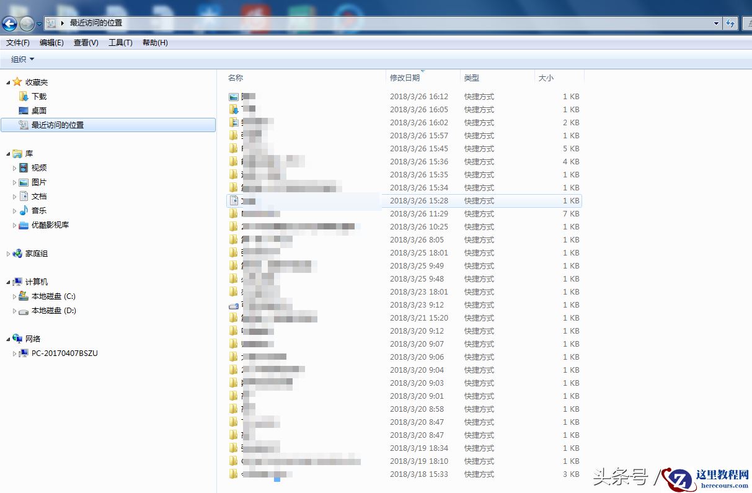Screen dimensions: 752x493
Task: Open the recent pages dropdown next to Forward
Action: click(x=39, y=24)
